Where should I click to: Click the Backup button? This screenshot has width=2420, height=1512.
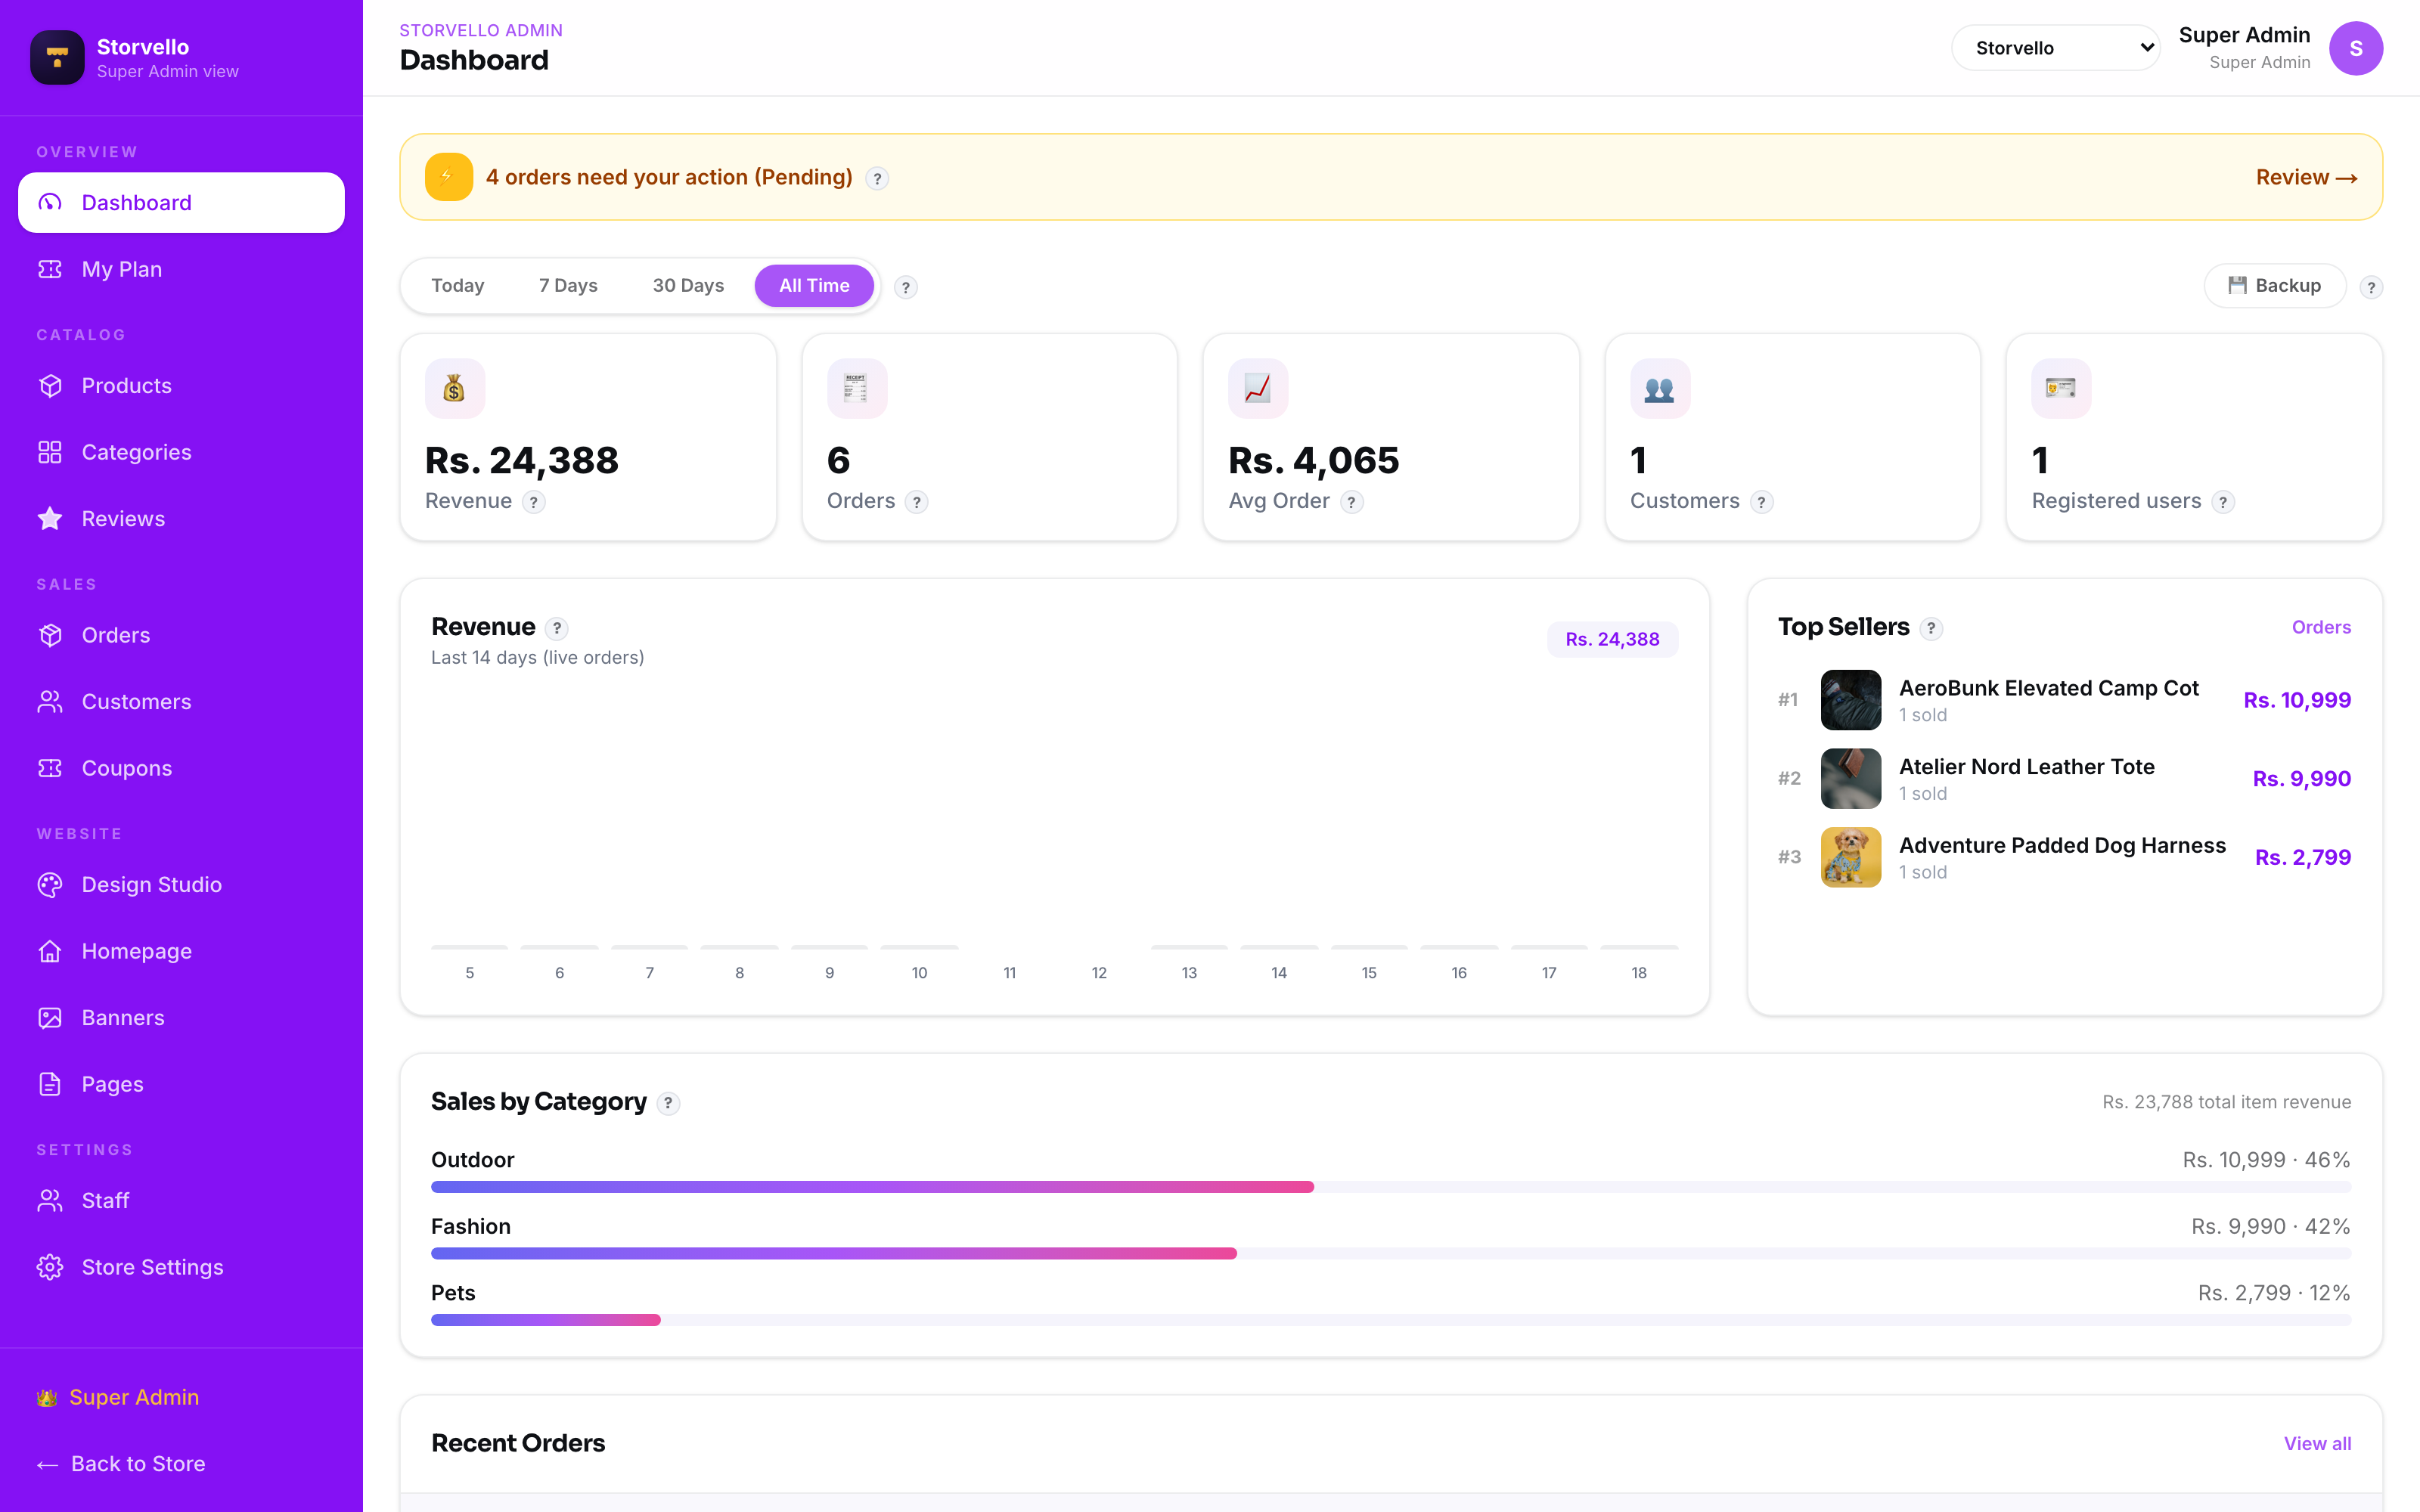[2275, 286]
